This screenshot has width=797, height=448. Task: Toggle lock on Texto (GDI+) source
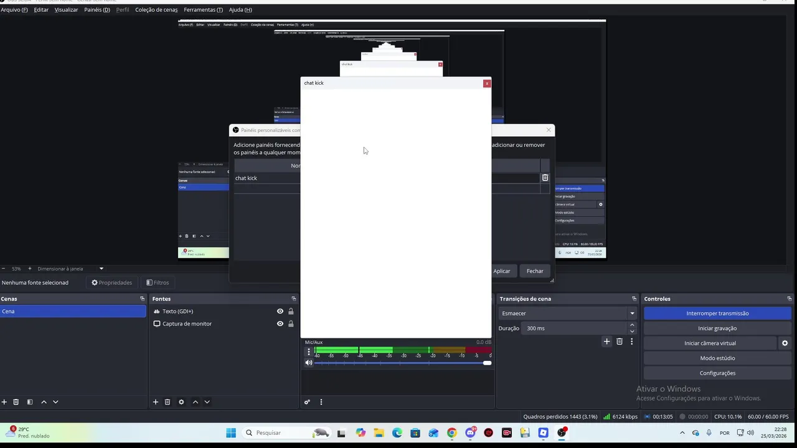click(x=291, y=311)
